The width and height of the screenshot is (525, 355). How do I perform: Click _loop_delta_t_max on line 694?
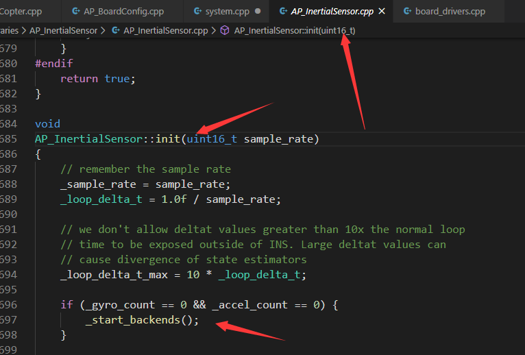point(114,274)
